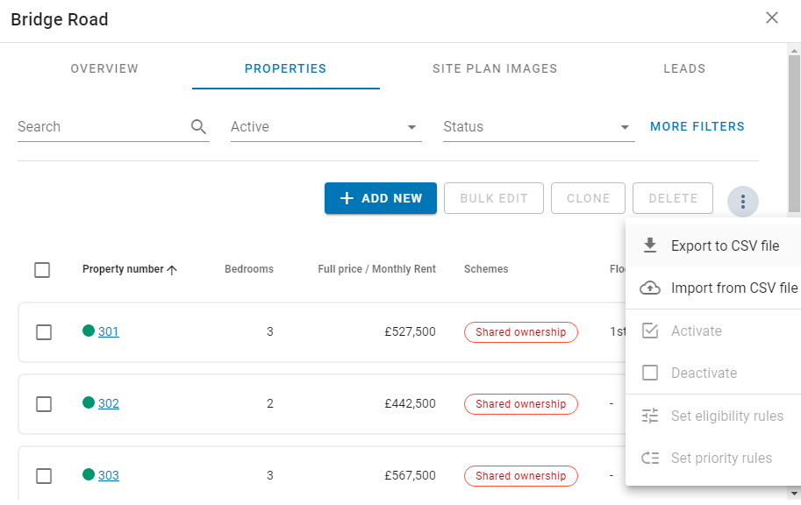Sort by Property number column header
801x505 pixels.
tap(123, 269)
